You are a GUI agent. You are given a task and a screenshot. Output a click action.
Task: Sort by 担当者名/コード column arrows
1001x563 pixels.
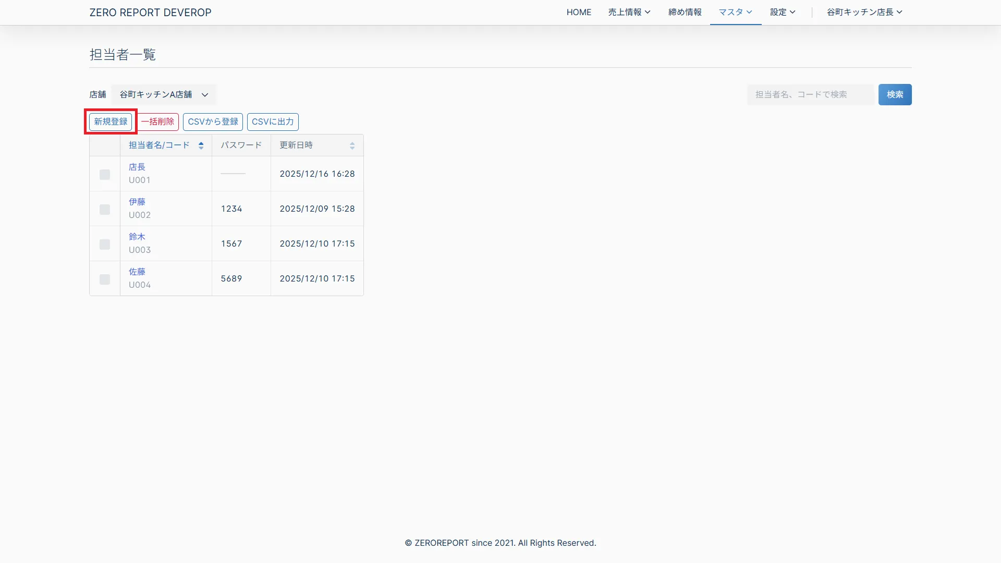[x=201, y=145]
